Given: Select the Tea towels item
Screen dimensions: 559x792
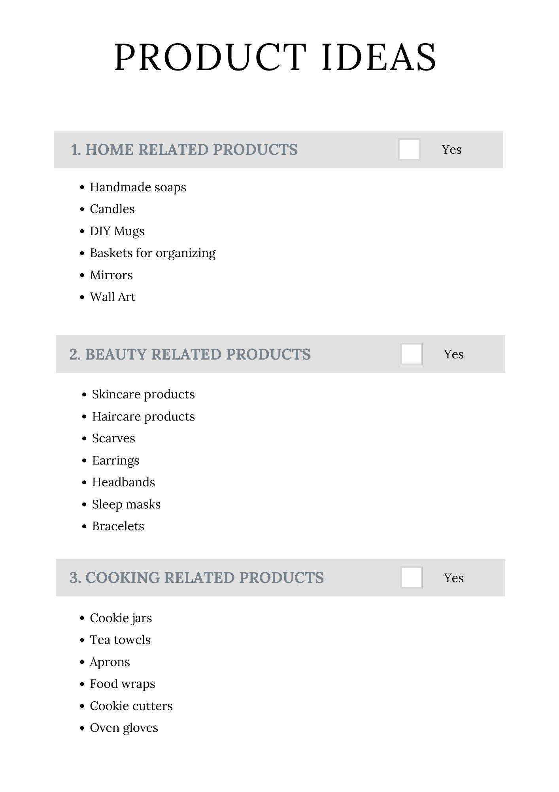Looking at the screenshot, I should click(120, 640).
